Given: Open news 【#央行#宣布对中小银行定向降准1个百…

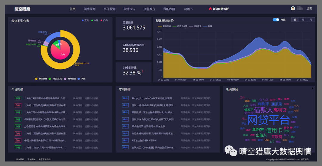Looking at the screenshot, I should 46,98.
